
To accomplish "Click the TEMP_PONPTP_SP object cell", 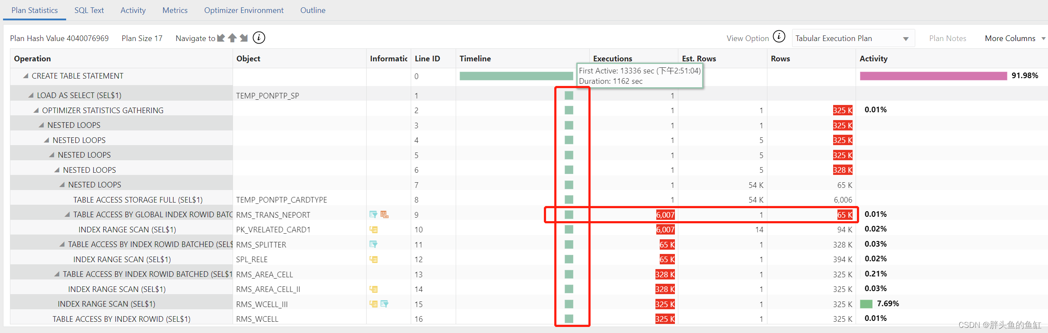I will (x=268, y=96).
